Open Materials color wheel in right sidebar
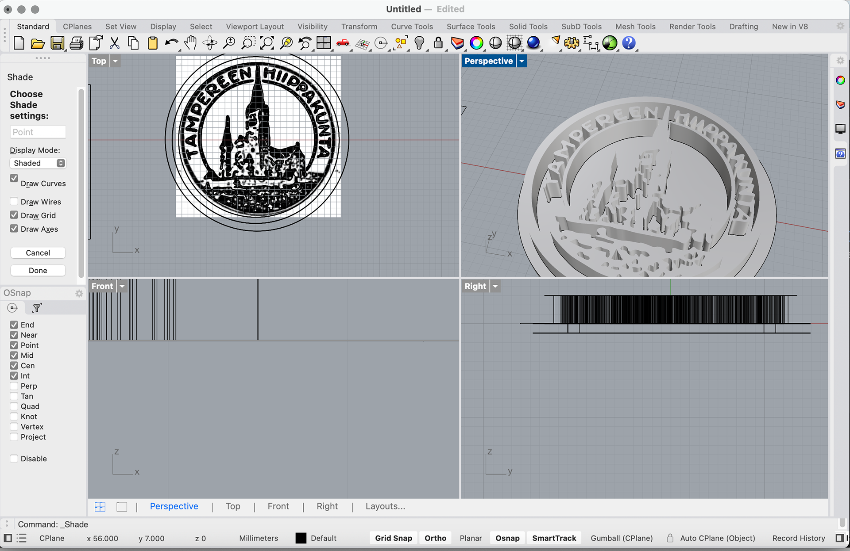The width and height of the screenshot is (850, 551). [840, 80]
